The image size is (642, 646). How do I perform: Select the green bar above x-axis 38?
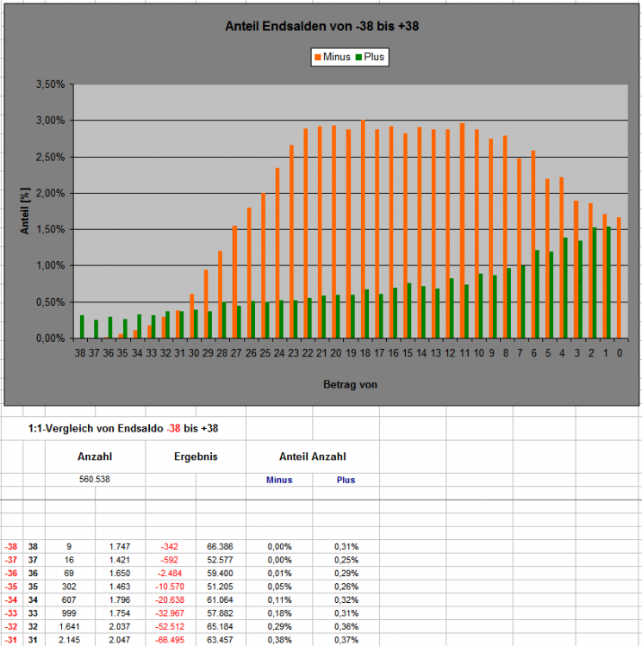(x=82, y=326)
